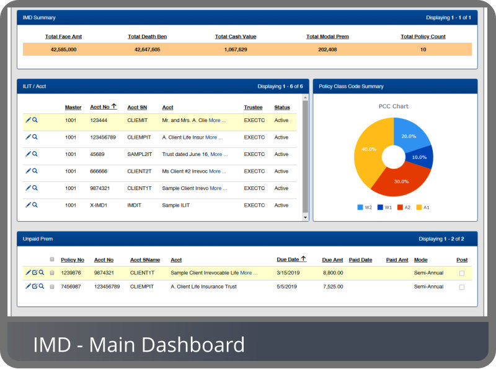Sort the account list by Trustee
Screen dimensions: 496x369
(253, 107)
